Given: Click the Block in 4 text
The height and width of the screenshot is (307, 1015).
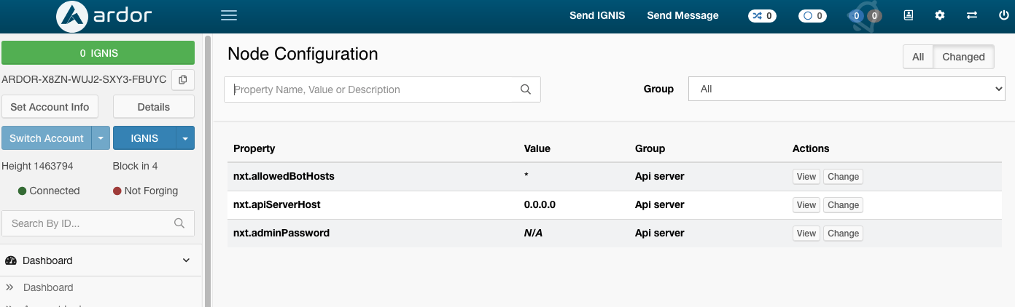Looking at the screenshot, I should [x=136, y=166].
